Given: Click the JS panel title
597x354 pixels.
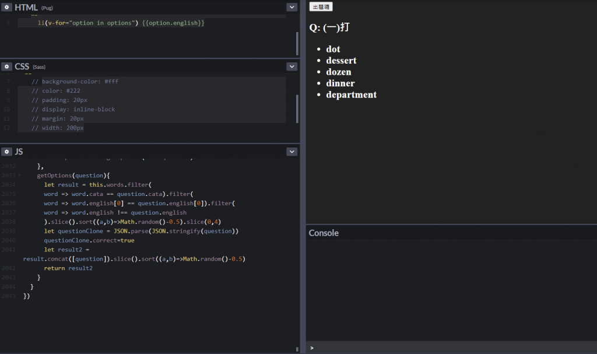Looking at the screenshot, I should click(x=19, y=152).
